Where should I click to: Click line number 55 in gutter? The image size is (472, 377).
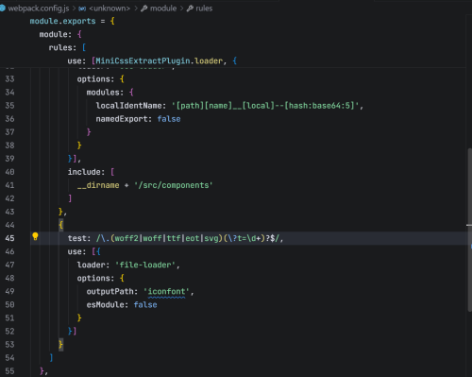[x=9, y=371]
